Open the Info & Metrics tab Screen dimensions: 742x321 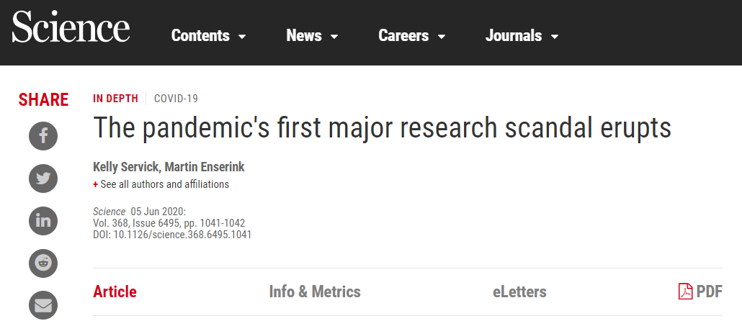(315, 291)
